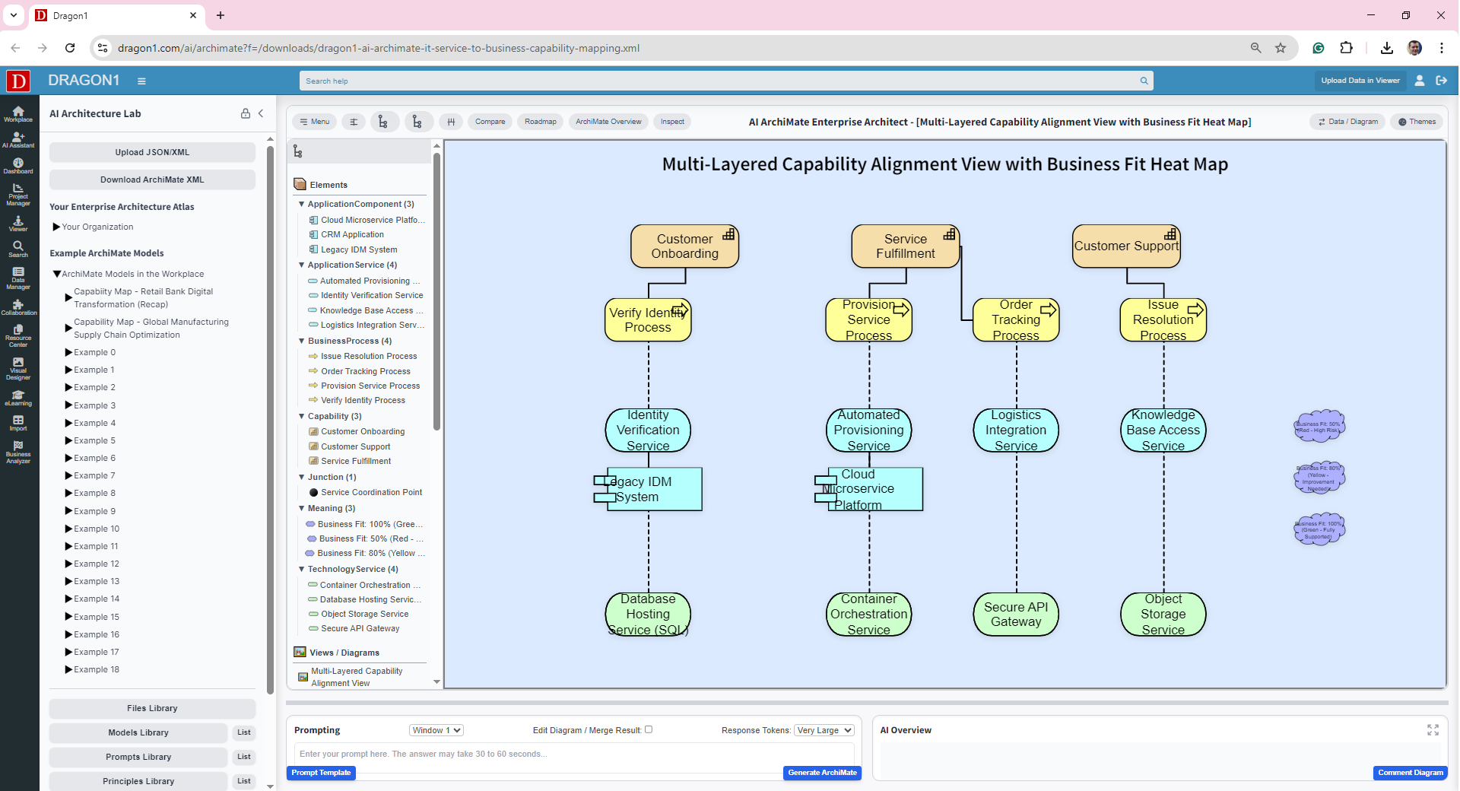Open the Roadmap toolbar tab
Screen dimensions: 1460x791
(x=540, y=122)
